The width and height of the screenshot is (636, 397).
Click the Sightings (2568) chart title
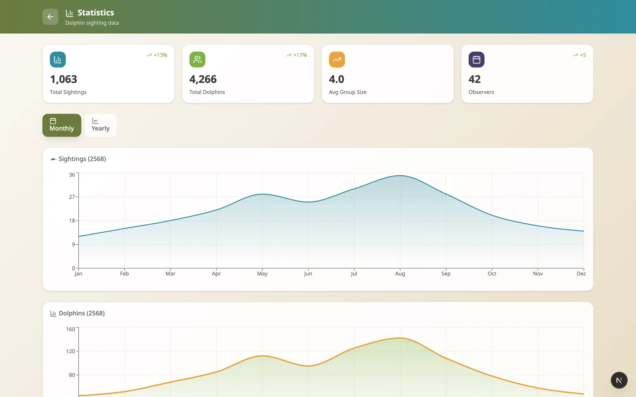click(82, 159)
